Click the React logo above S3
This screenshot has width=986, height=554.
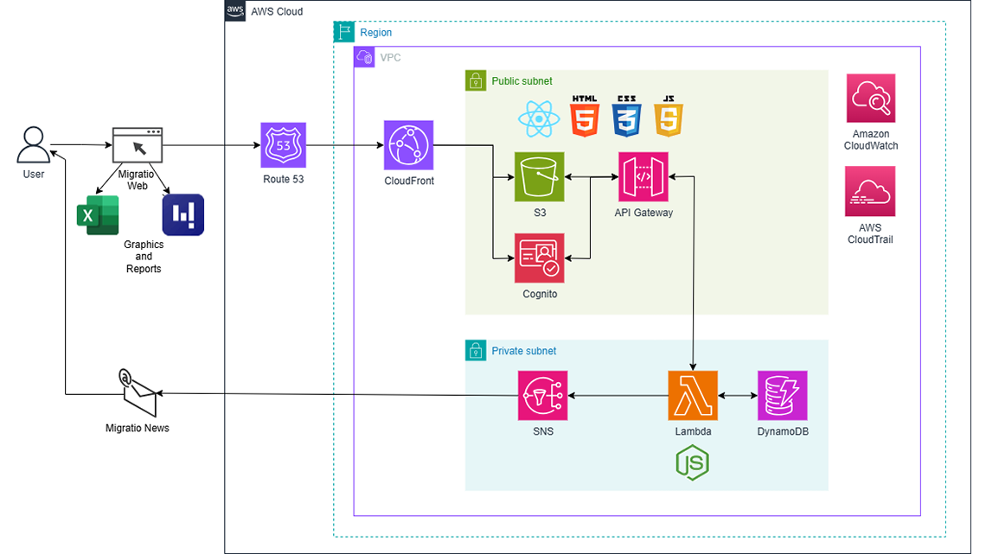[x=539, y=118]
